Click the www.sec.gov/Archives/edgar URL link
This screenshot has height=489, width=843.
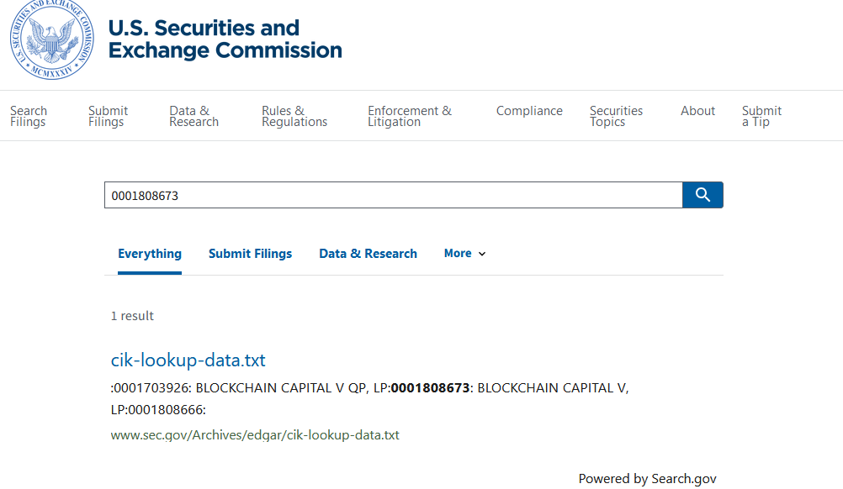pos(255,434)
